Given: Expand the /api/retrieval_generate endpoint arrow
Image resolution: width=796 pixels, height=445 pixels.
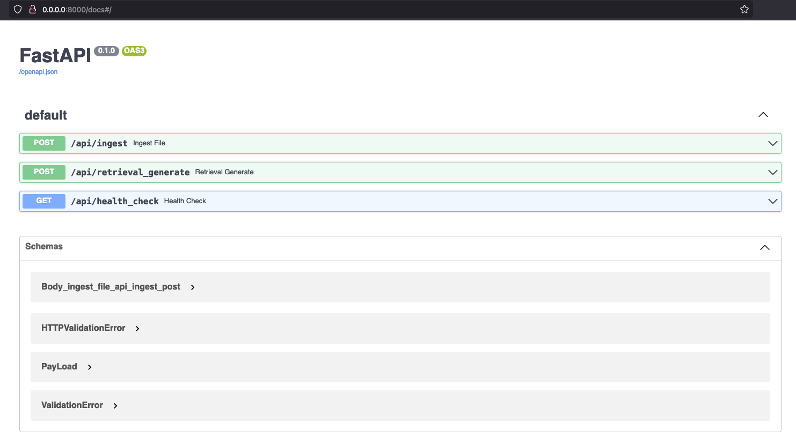Looking at the screenshot, I should (773, 172).
